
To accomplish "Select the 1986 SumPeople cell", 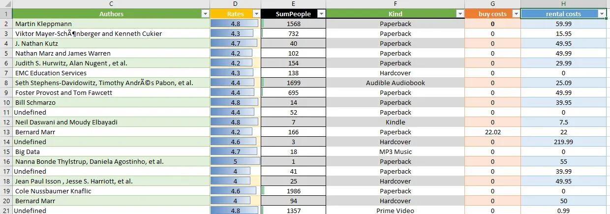I will click(x=293, y=191).
